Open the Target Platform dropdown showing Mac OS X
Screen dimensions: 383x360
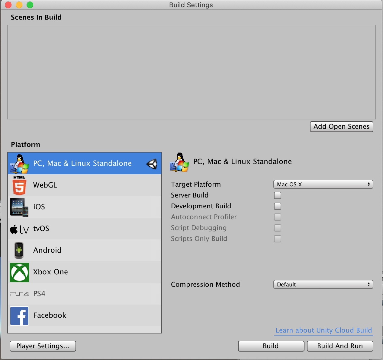pyautogui.click(x=323, y=184)
